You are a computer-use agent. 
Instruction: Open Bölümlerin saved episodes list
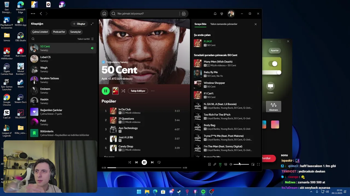pyautogui.click(x=63, y=133)
